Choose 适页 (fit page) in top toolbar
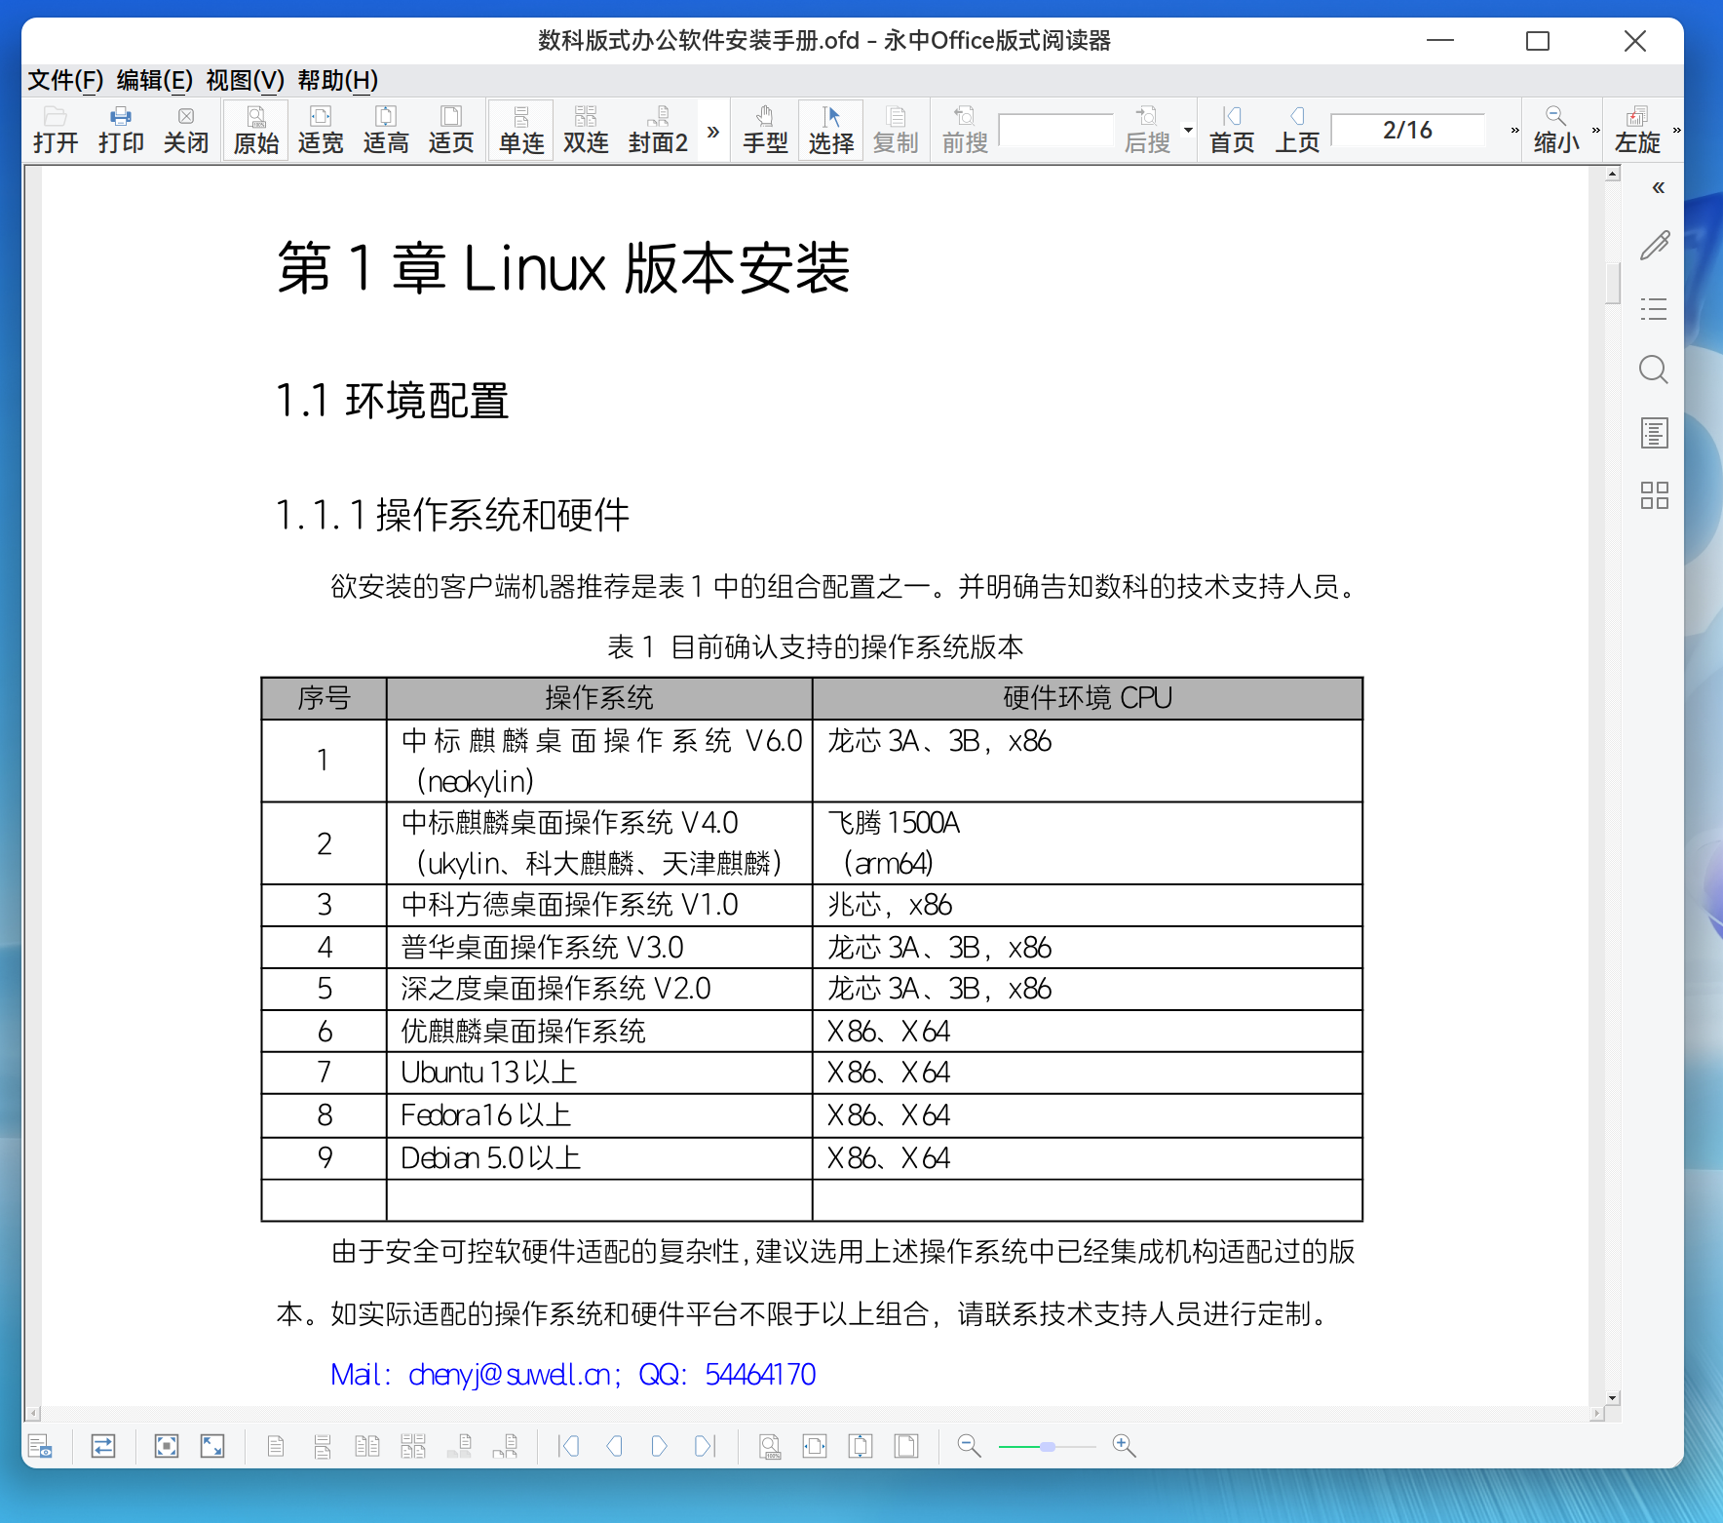 451,130
